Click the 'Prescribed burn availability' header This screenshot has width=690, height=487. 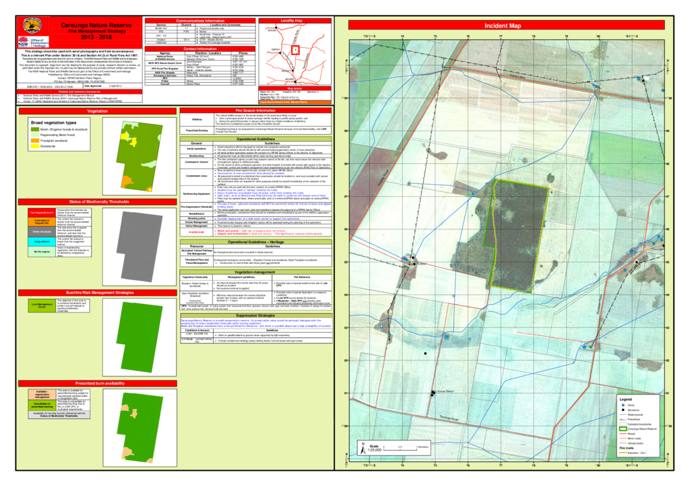click(x=97, y=383)
